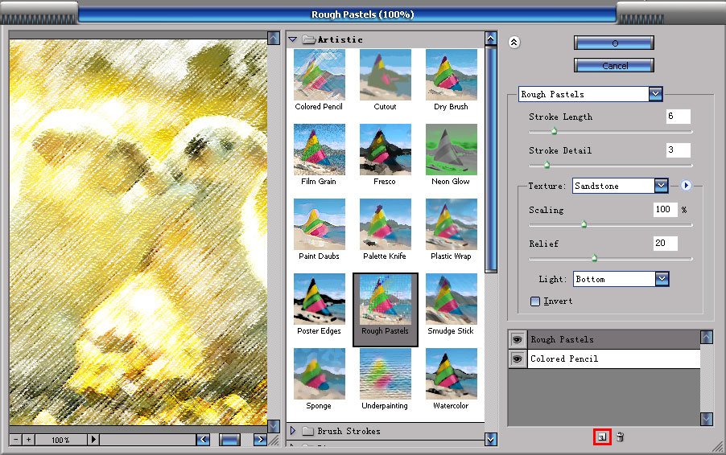Click preview vertical scroll down arrow
This screenshot has width=726, height=455.
click(274, 426)
